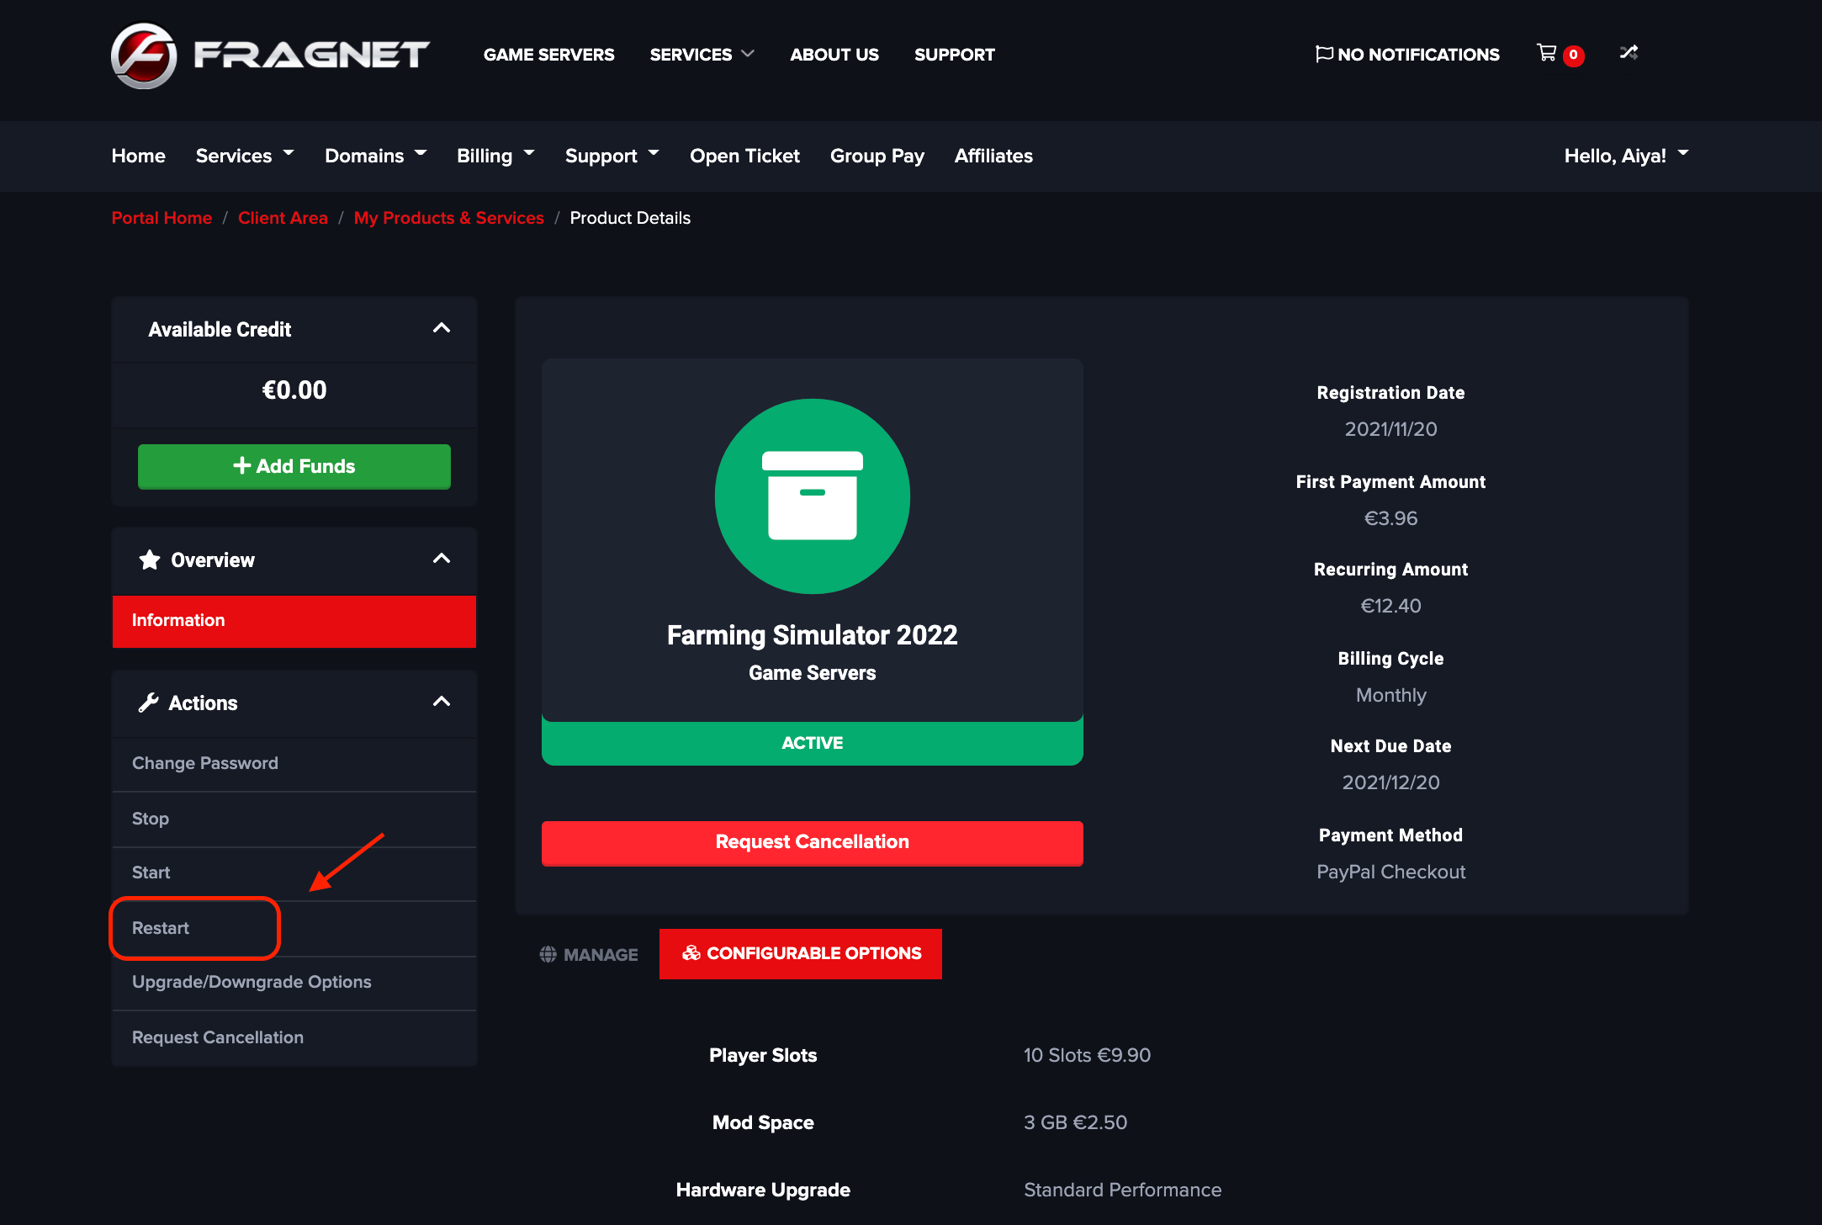Choose the Stop server action
Image resolution: width=1822 pixels, height=1225 pixels.
(x=294, y=819)
